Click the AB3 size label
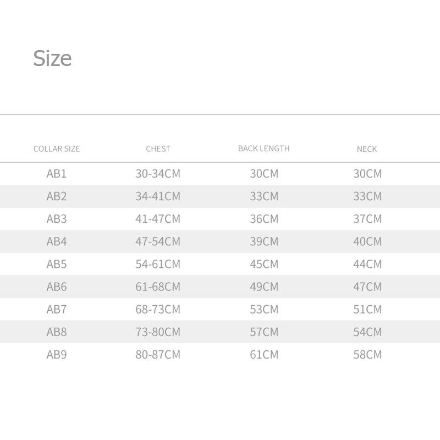440x440 pixels. pos(57,219)
